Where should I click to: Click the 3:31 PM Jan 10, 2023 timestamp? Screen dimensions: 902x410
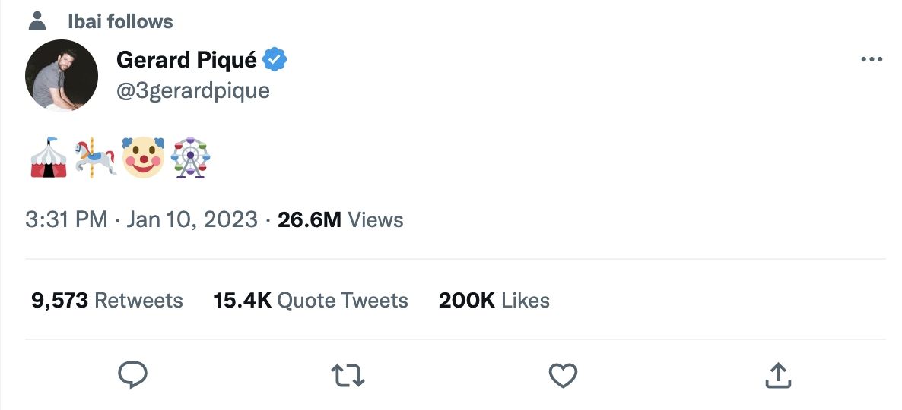(x=141, y=220)
